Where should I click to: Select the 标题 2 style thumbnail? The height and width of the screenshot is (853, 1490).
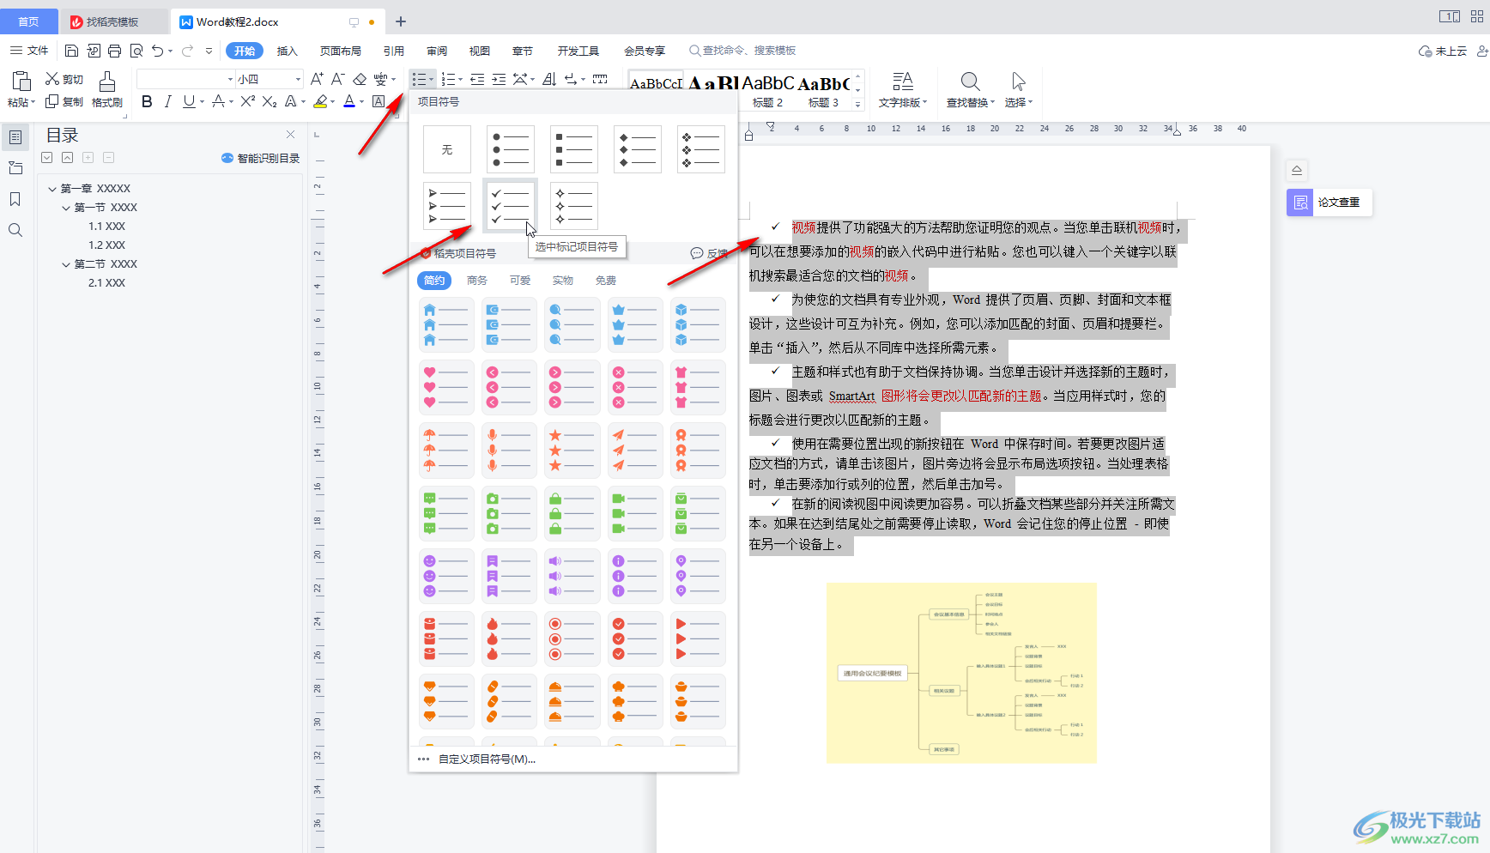click(x=768, y=90)
